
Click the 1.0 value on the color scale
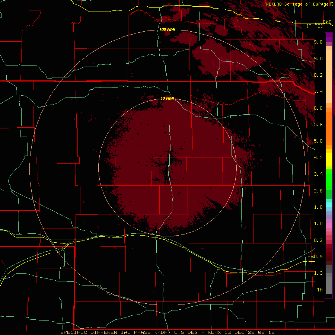click(x=318, y=224)
